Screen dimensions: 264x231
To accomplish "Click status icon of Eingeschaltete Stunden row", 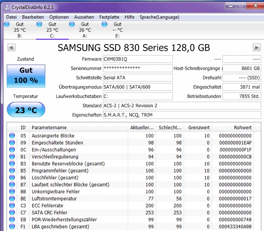I will coord(12,142).
